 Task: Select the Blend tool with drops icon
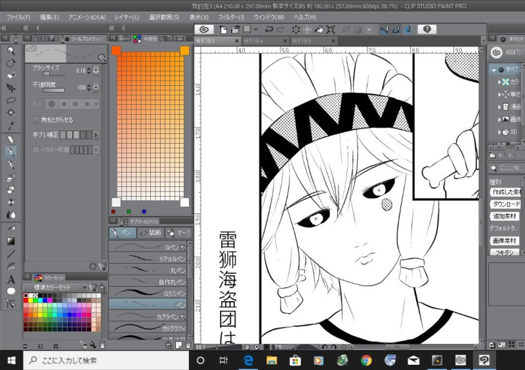[x=11, y=215]
